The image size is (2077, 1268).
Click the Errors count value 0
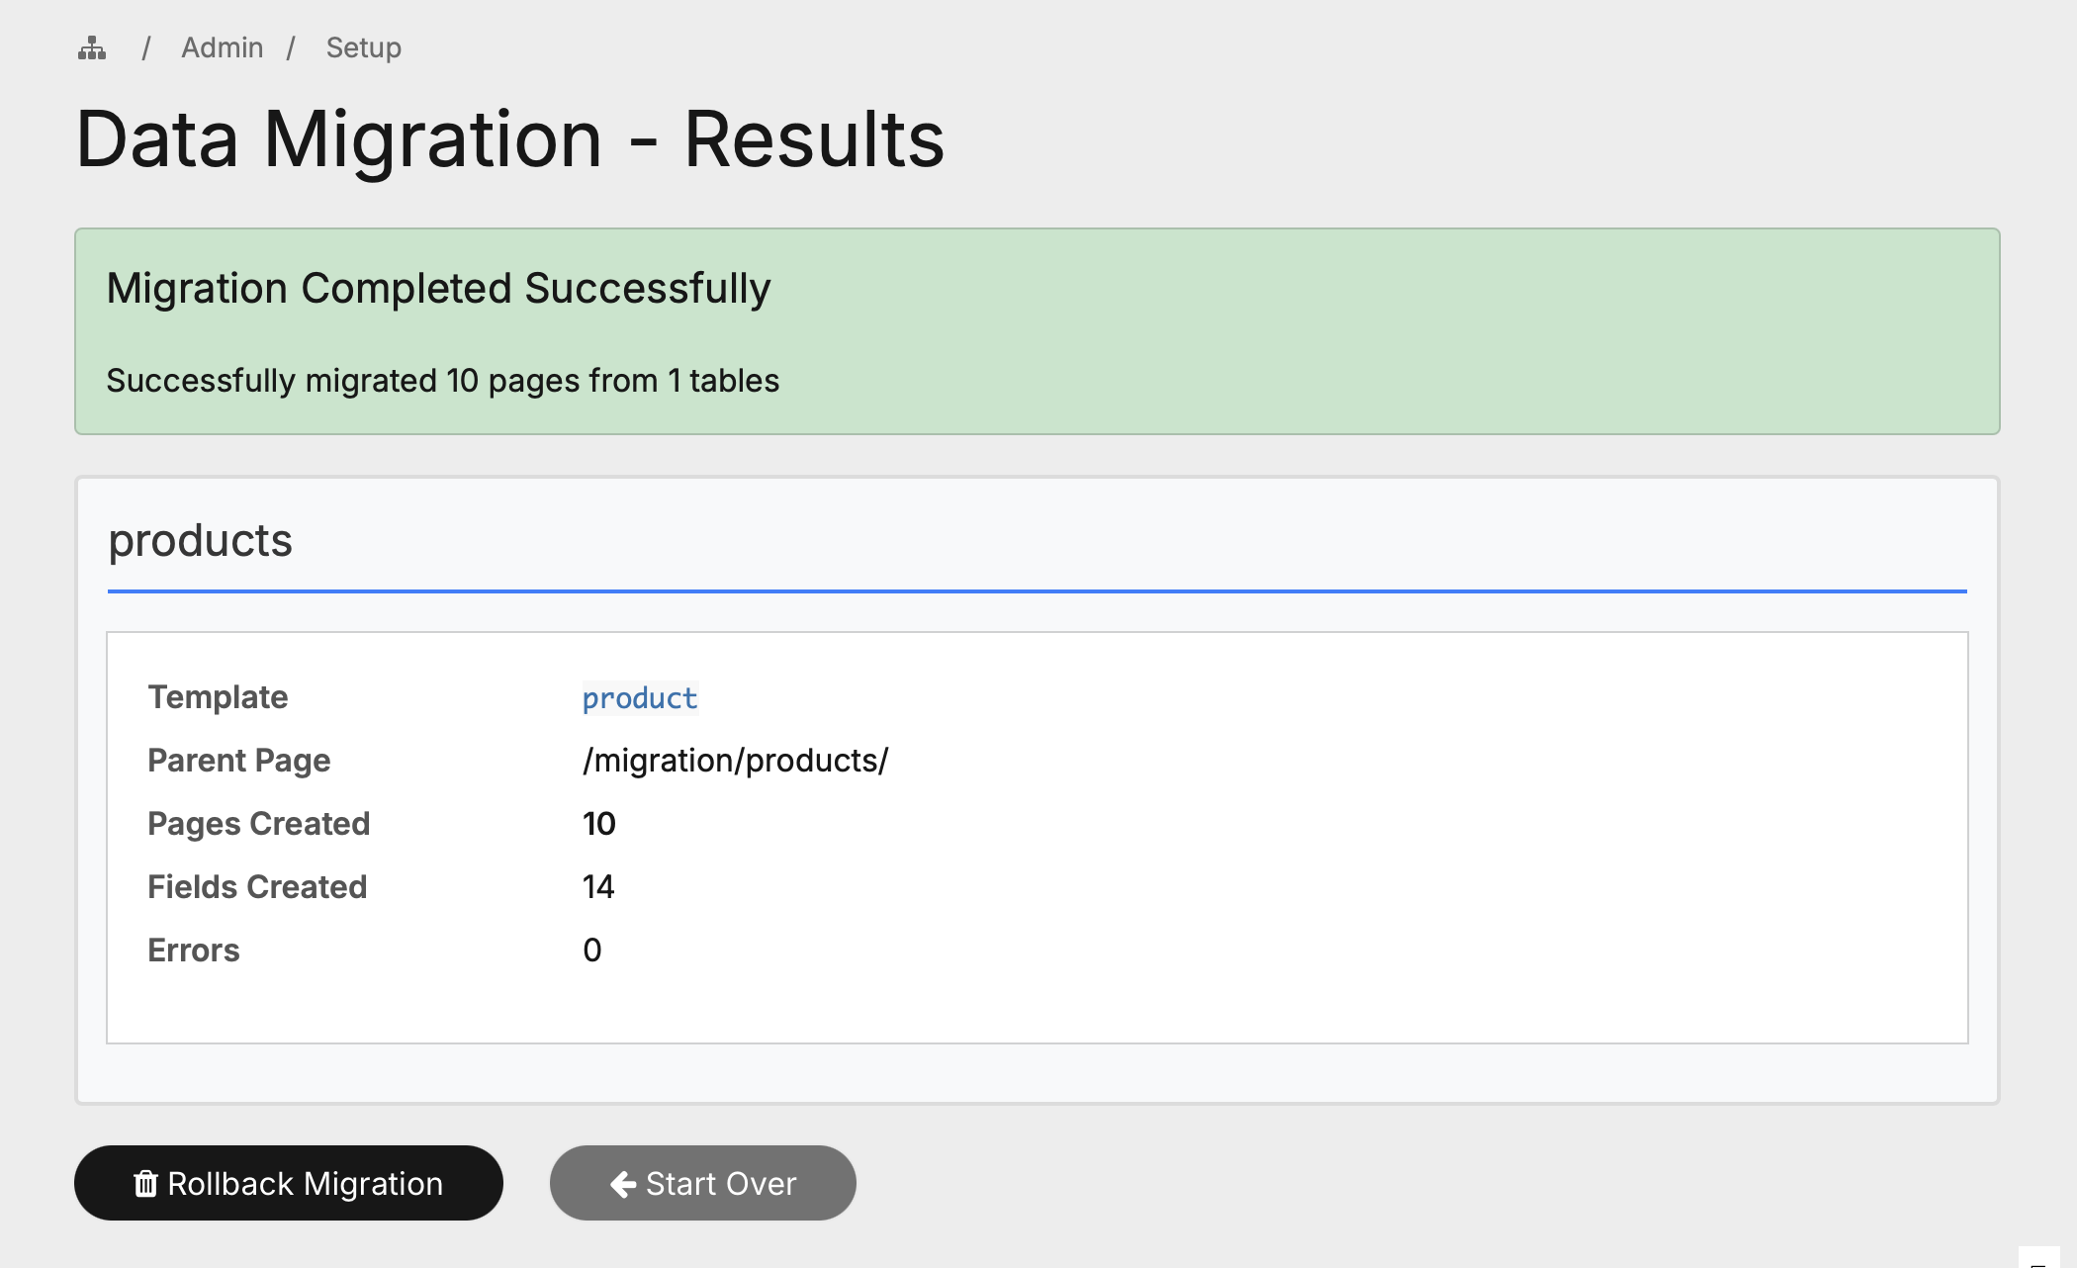[x=591, y=951]
